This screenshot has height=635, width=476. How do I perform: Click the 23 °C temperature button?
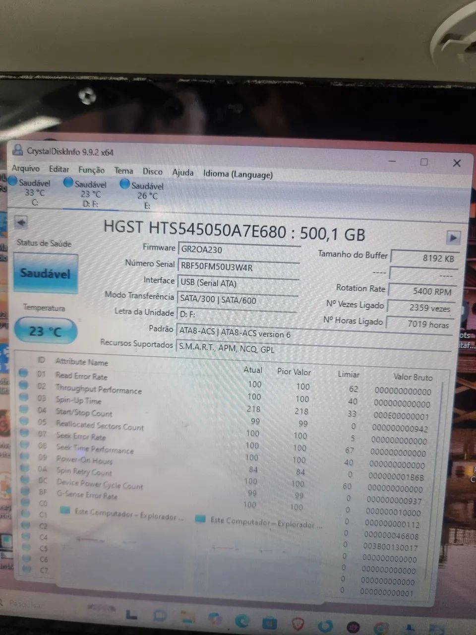(x=45, y=331)
